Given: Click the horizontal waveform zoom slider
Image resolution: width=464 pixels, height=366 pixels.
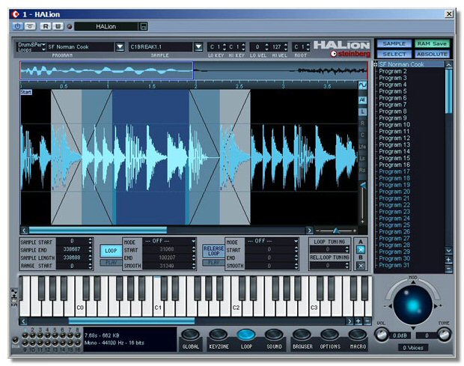Looking at the screenshot, I should coord(336,231).
